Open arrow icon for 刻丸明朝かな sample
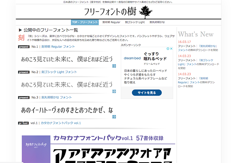The width and height of the screenshot is (234, 163). click(x=114, y=117)
